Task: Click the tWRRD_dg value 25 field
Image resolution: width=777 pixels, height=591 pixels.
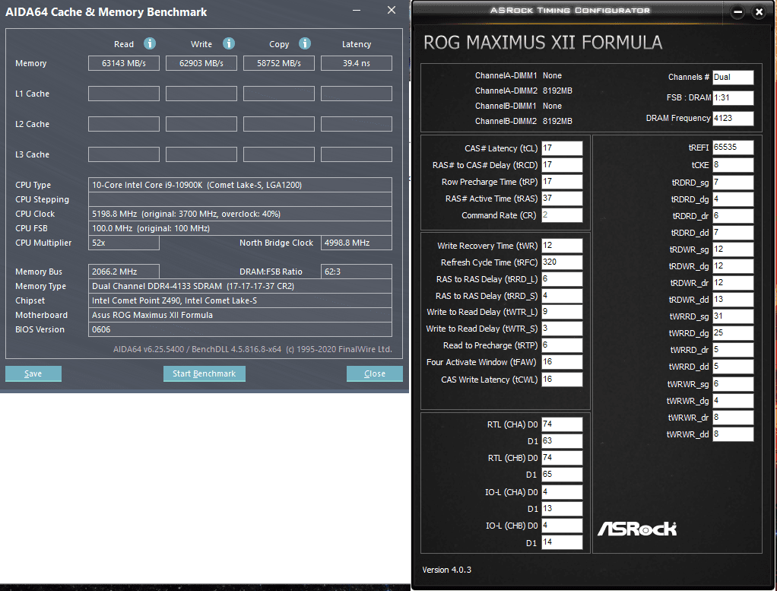Action: tap(733, 333)
